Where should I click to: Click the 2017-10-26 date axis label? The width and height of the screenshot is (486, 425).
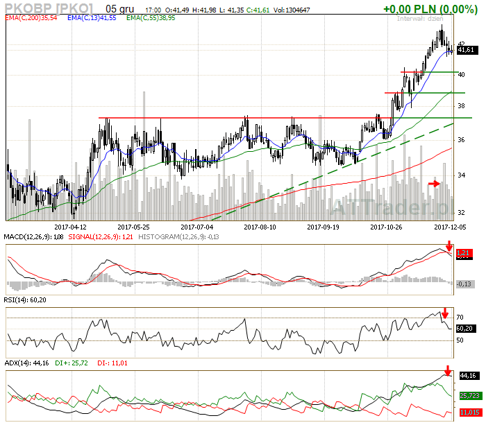386,227
